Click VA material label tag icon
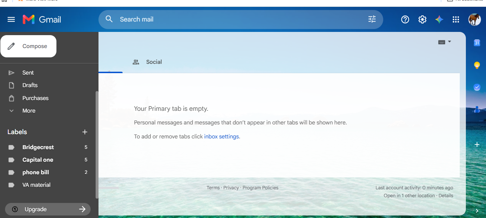The width and height of the screenshot is (486, 218). [12, 185]
